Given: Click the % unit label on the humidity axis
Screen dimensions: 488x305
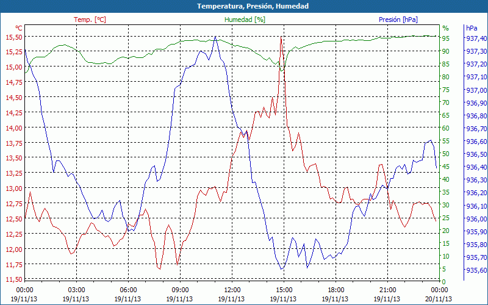Looking at the screenshot, I should (446, 28).
